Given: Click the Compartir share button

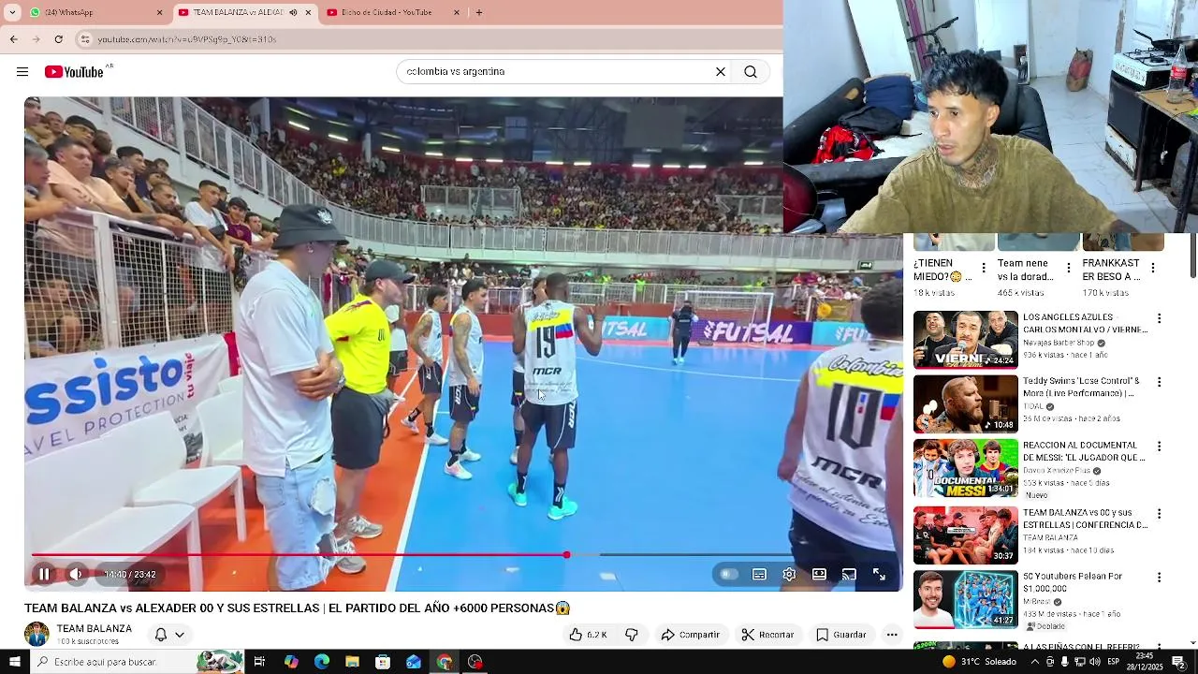Looking at the screenshot, I should [690, 635].
